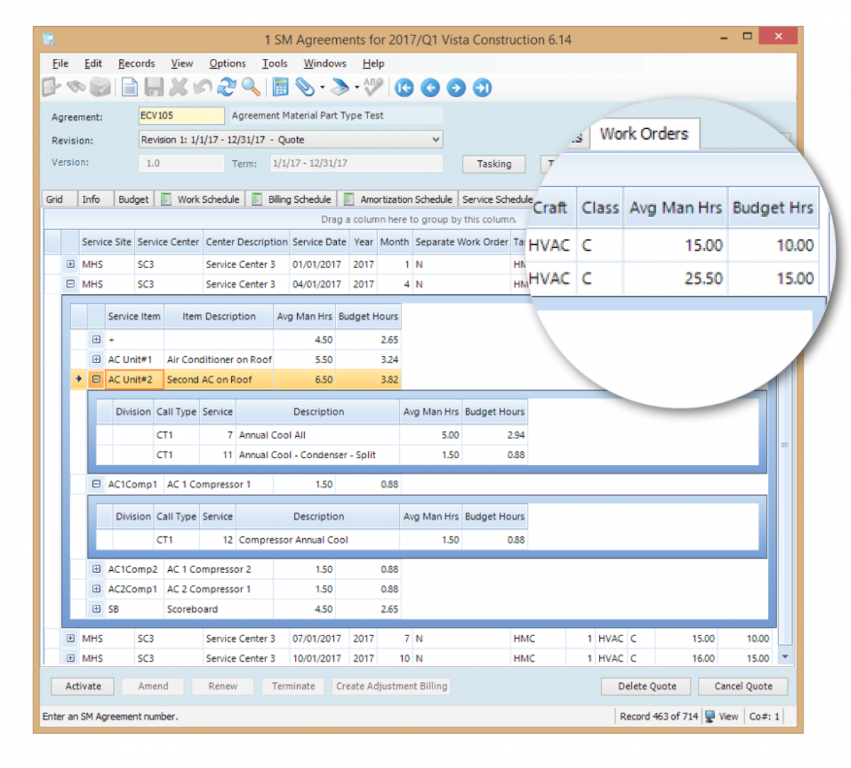This screenshot has width=851, height=768.
Task: Click the Delete Quote button
Action: (647, 686)
